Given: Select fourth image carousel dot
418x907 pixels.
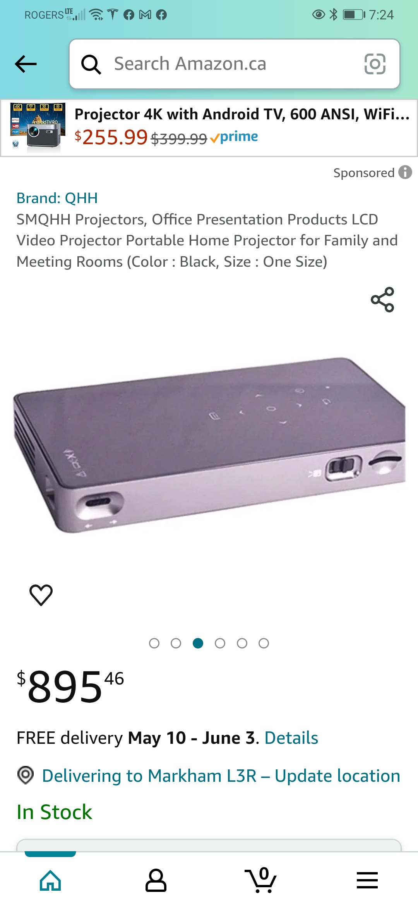Looking at the screenshot, I should tap(220, 643).
